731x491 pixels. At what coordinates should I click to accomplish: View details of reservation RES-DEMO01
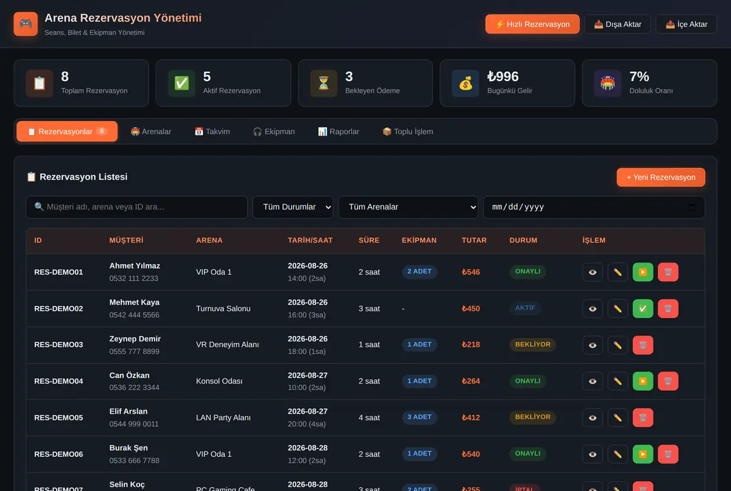[593, 272]
